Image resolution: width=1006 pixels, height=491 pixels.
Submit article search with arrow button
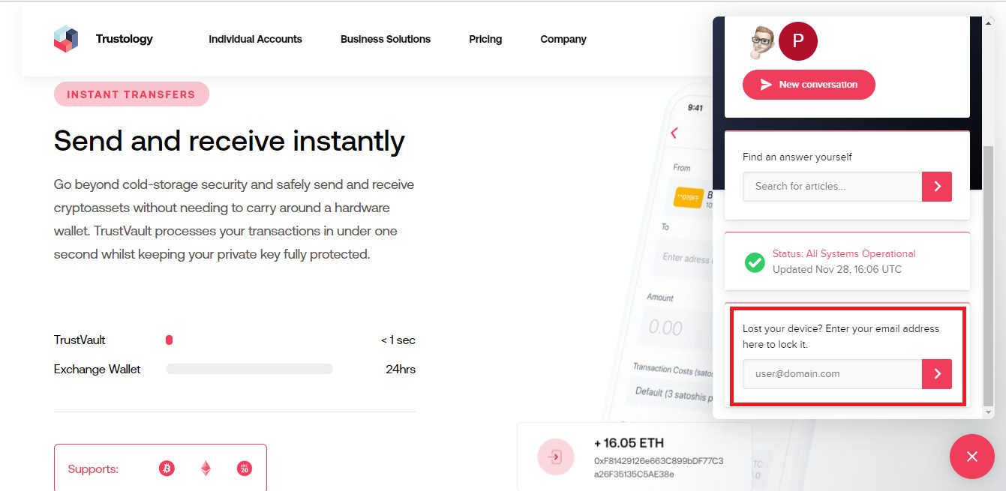[937, 187]
